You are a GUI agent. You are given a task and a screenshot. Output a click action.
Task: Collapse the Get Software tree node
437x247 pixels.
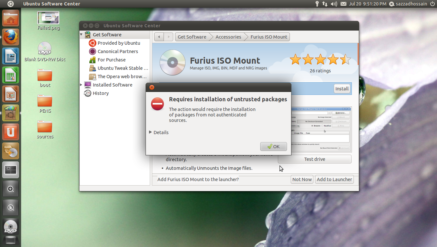coord(81,35)
